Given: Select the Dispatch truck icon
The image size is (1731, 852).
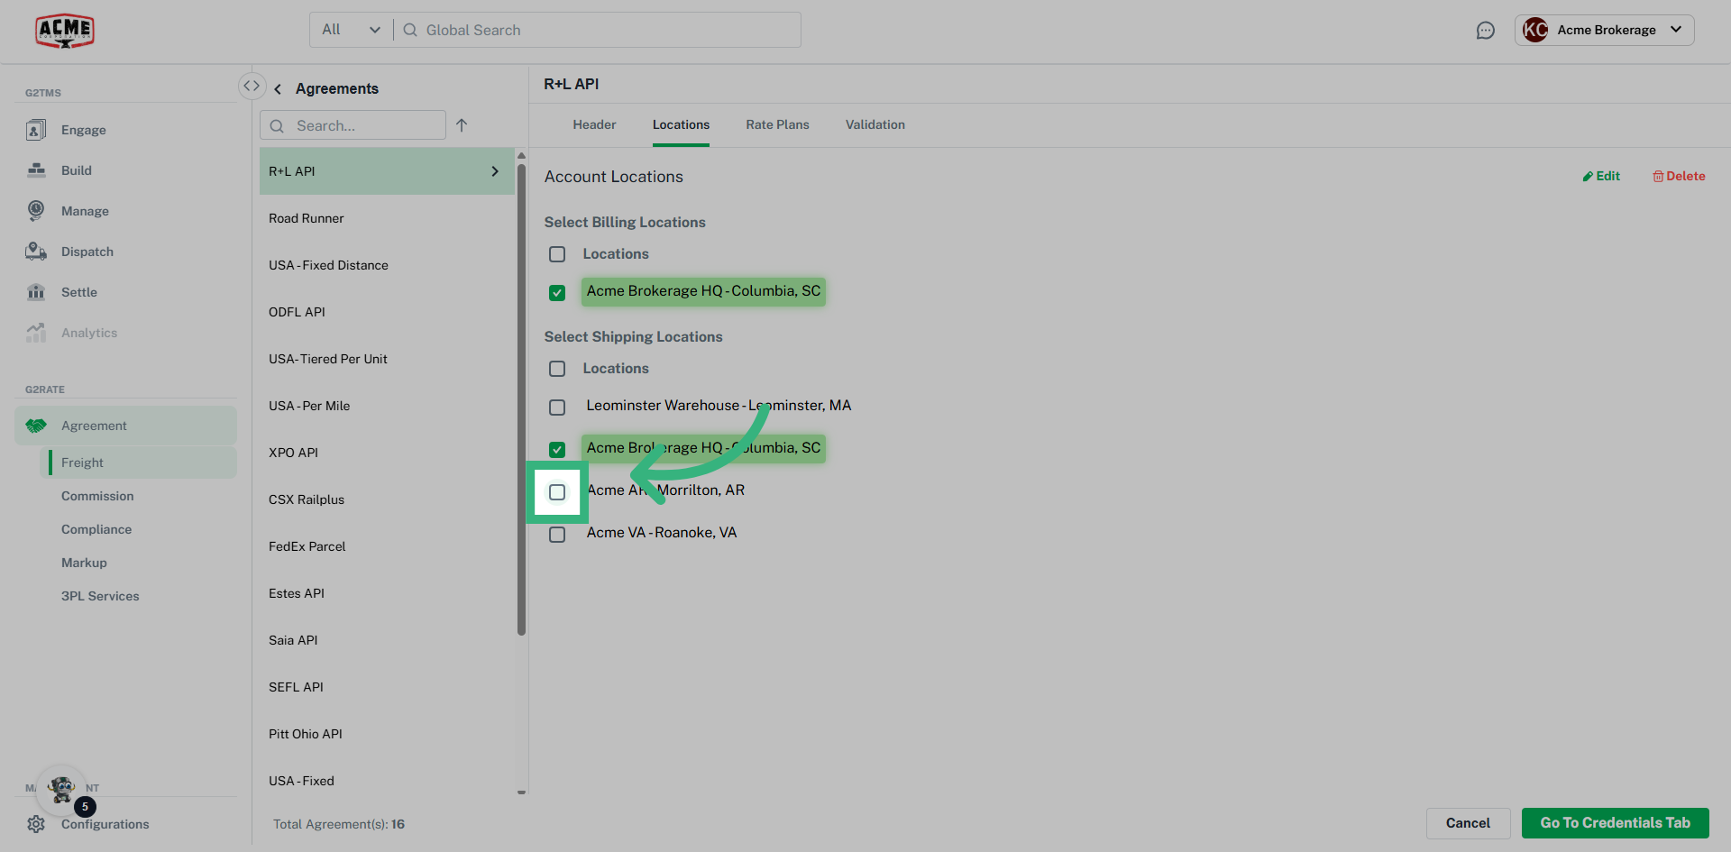Looking at the screenshot, I should 36,252.
